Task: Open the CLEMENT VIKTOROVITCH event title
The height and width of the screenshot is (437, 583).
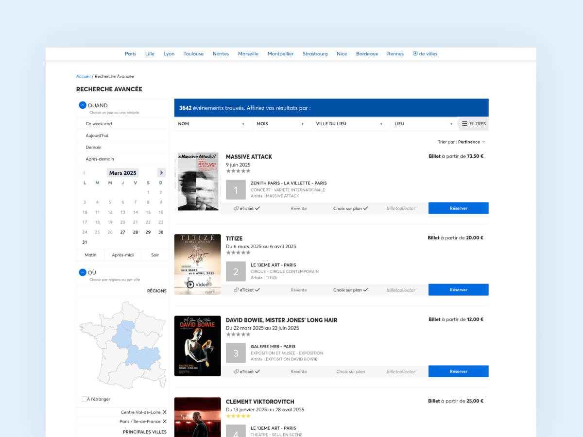Action: (260, 402)
